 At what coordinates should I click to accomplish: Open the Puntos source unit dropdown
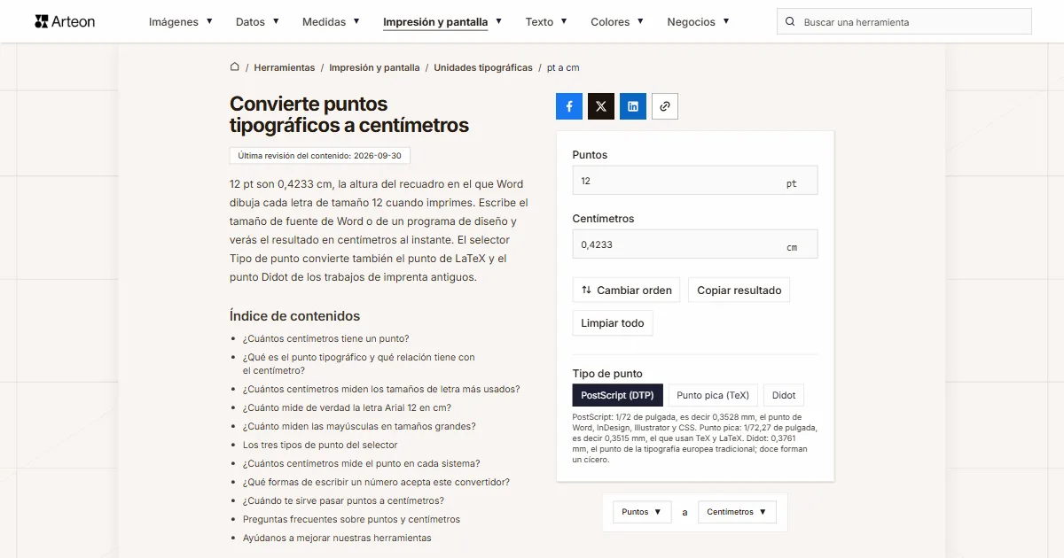[643, 512]
